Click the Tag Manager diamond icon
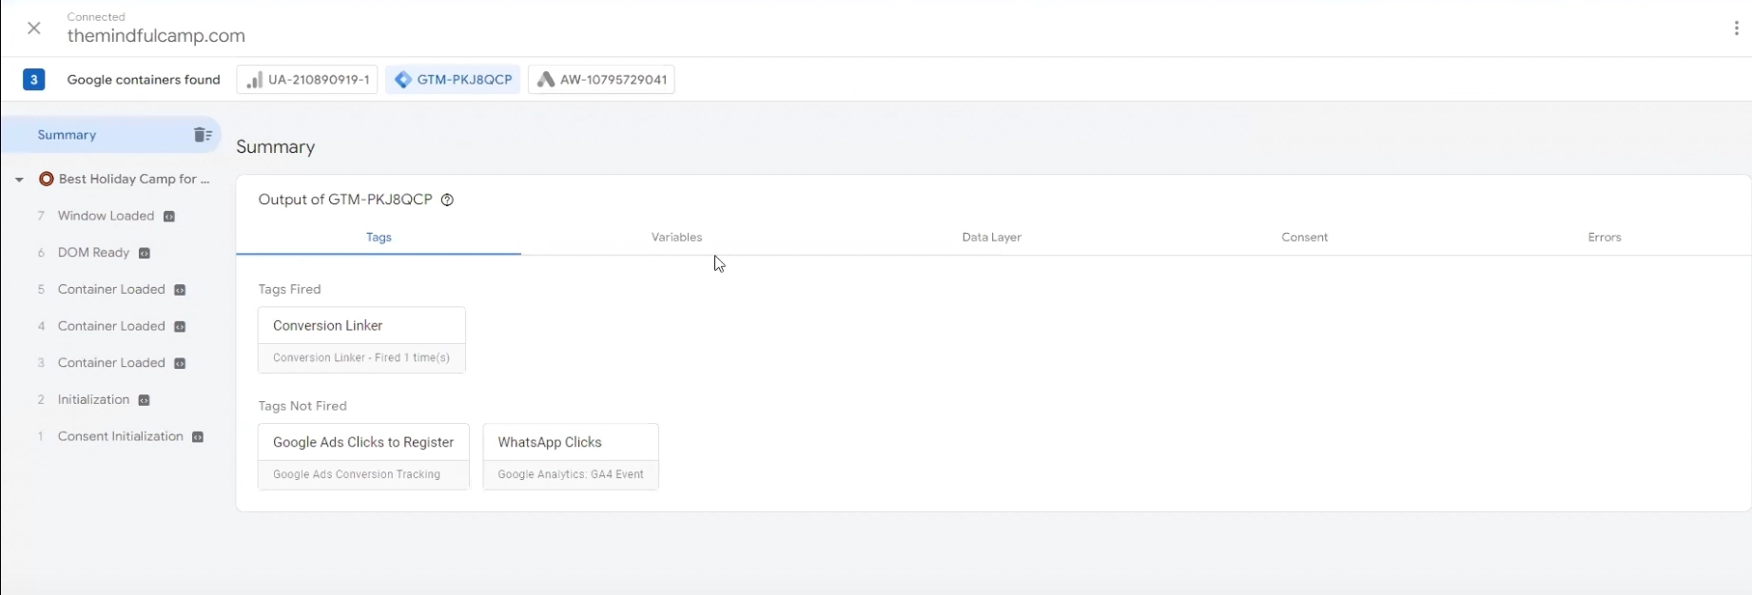The width and height of the screenshot is (1752, 595). 403,80
